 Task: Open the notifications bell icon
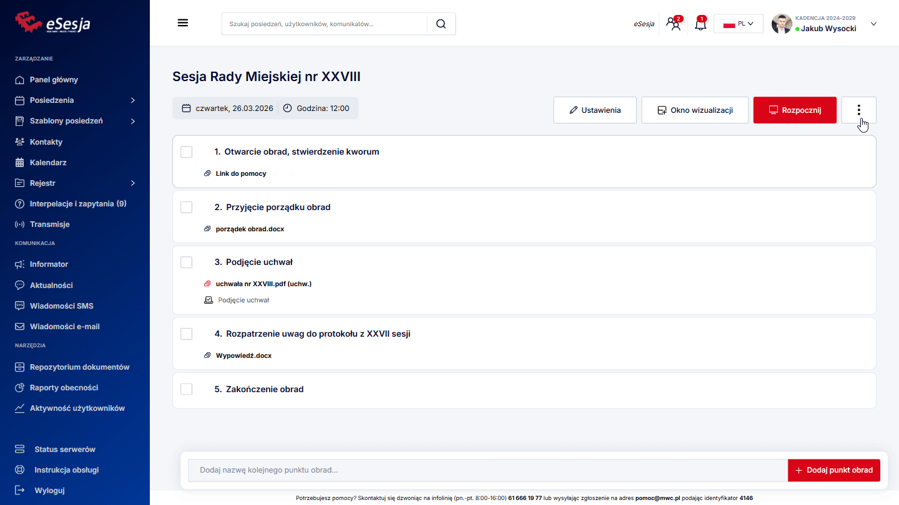pos(700,24)
